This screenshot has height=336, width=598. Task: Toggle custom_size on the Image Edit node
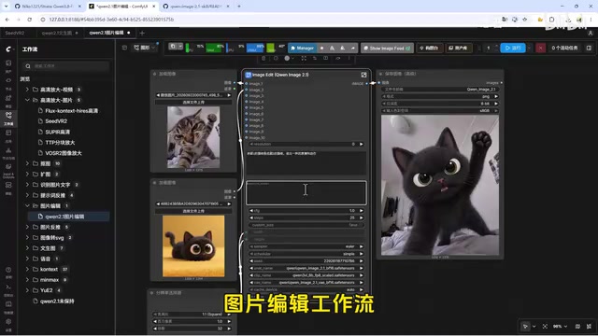pyautogui.click(x=306, y=225)
